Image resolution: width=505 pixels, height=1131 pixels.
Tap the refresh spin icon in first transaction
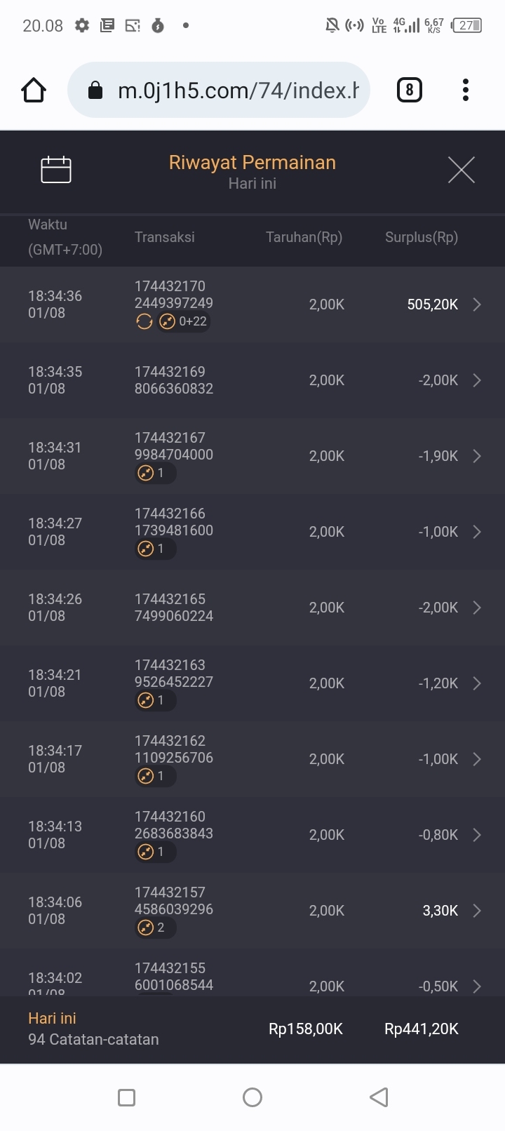coord(144,322)
